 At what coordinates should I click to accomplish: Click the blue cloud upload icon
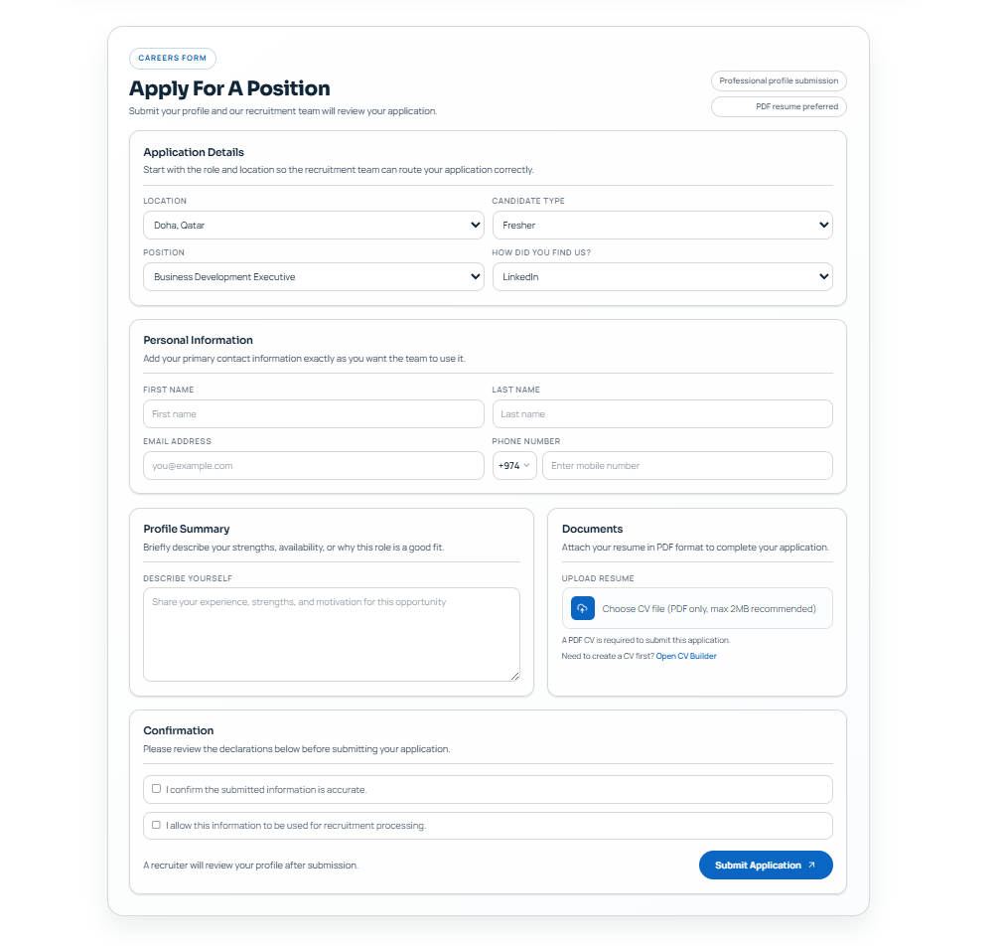point(582,609)
